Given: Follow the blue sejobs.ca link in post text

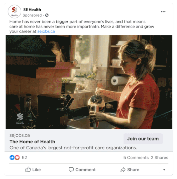Looking at the screenshot, I should click(x=46, y=31).
